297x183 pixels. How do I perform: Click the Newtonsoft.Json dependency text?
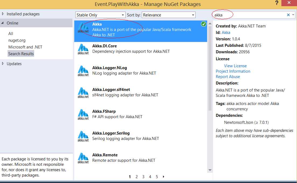(x=246, y=122)
